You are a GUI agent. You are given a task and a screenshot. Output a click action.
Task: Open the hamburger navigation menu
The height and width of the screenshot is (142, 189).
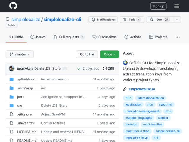[x=177, y=6]
